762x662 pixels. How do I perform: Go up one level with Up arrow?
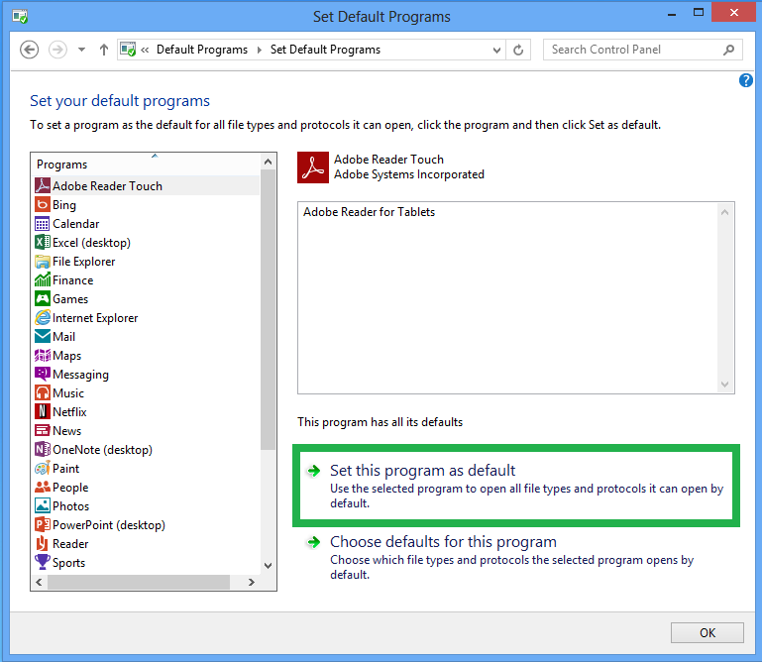pyautogui.click(x=103, y=50)
